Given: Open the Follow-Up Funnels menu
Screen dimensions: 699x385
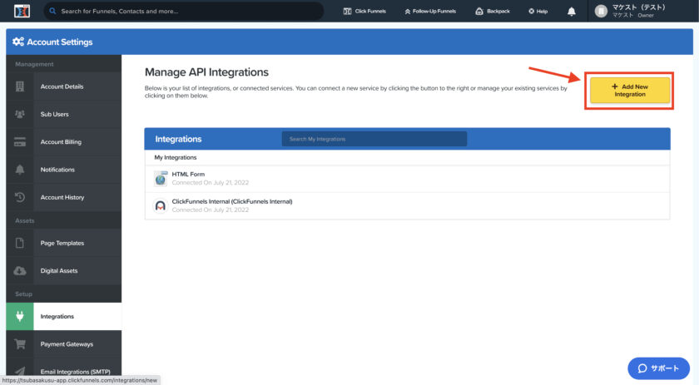Looking at the screenshot, I should coord(430,11).
